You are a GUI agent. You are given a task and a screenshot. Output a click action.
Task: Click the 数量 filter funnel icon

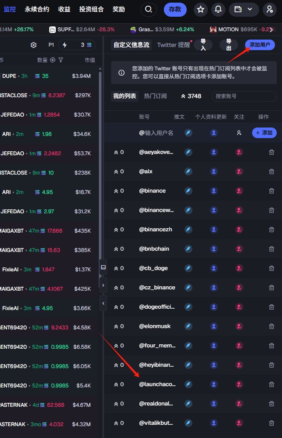click(61, 60)
